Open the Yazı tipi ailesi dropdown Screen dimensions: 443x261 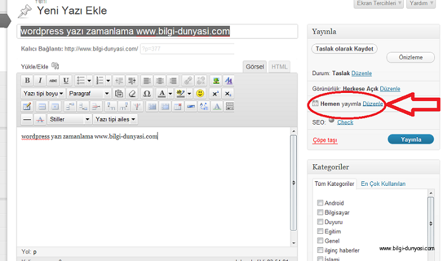tap(115, 119)
